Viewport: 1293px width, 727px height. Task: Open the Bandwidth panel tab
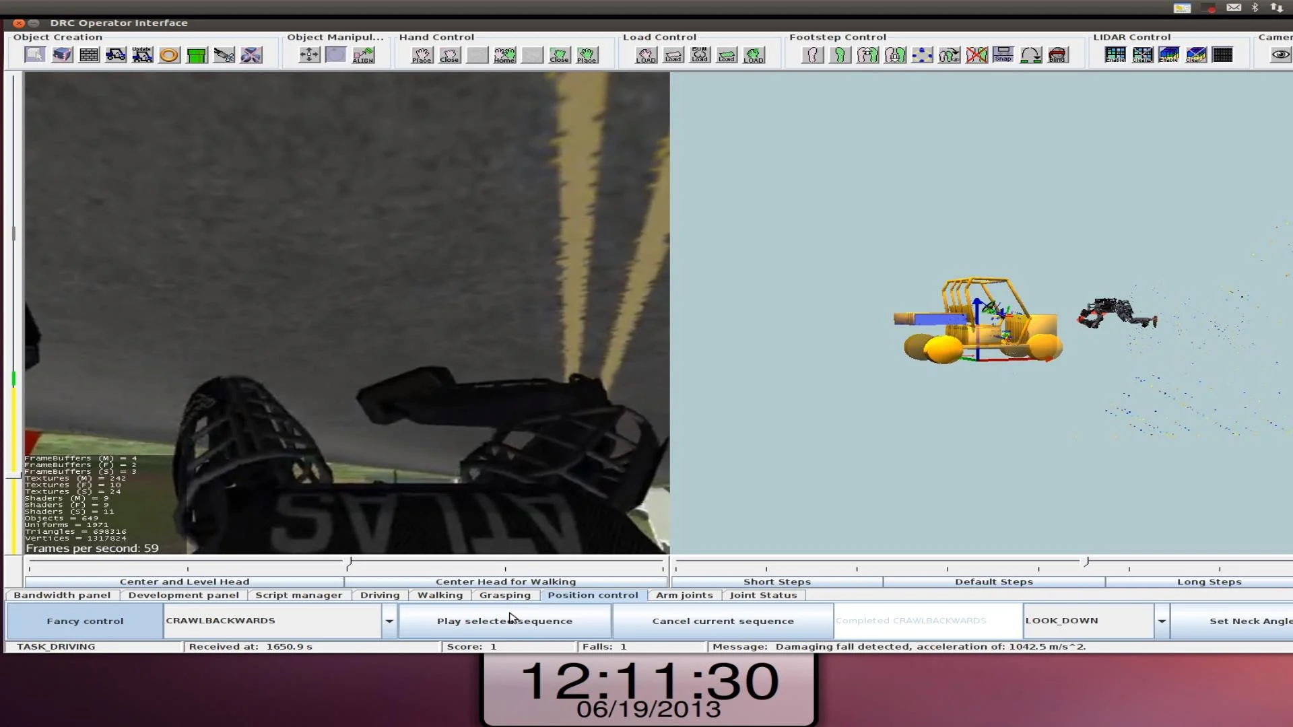click(62, 595)
